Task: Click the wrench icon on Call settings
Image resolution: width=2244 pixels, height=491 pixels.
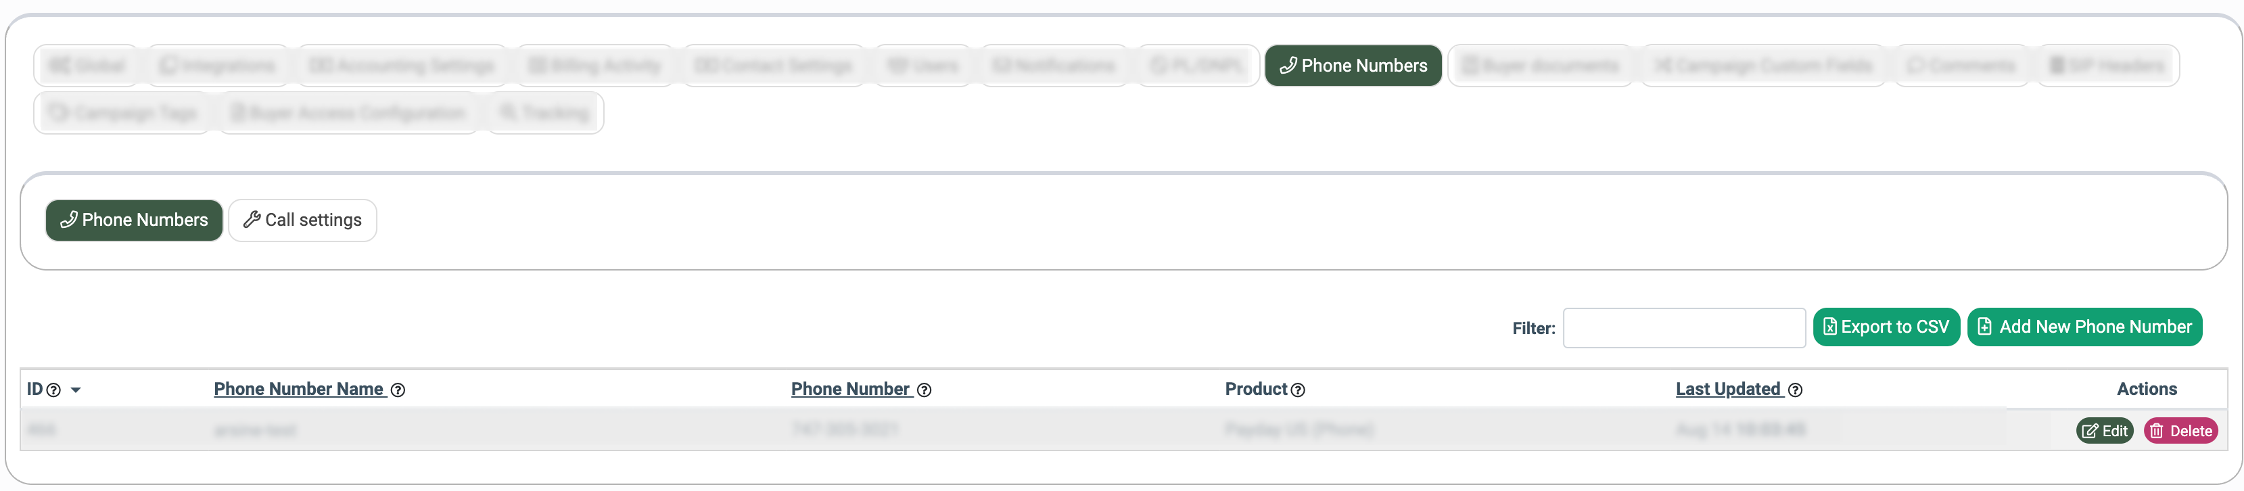Action: coord(252,219)
